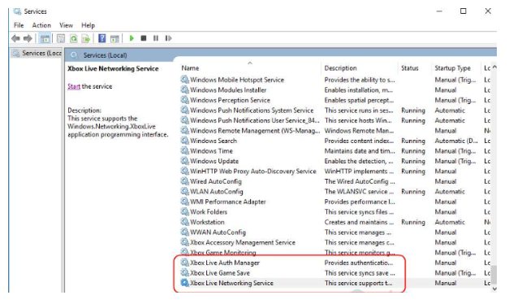Viewport: 509px width, 304px height.
Task: Click description 'The Wired AutoConfig ...'
Action: pos(360,181)
